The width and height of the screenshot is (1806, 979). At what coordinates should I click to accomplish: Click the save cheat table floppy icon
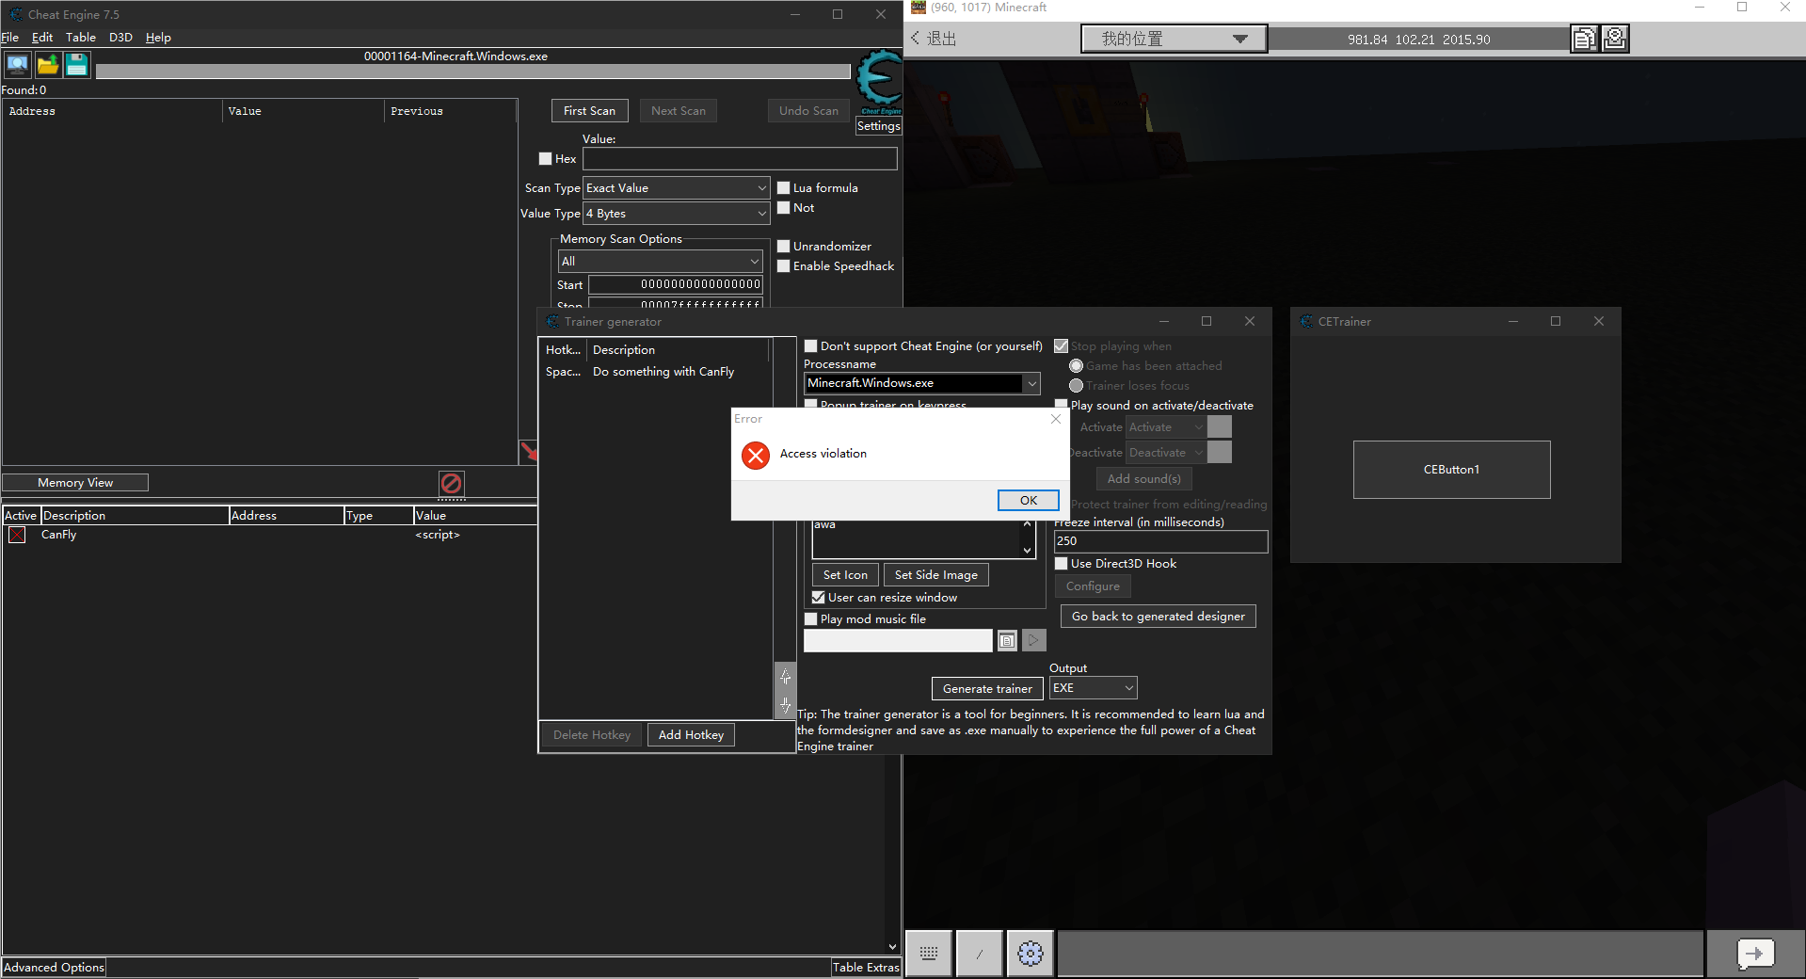(76, 64)
